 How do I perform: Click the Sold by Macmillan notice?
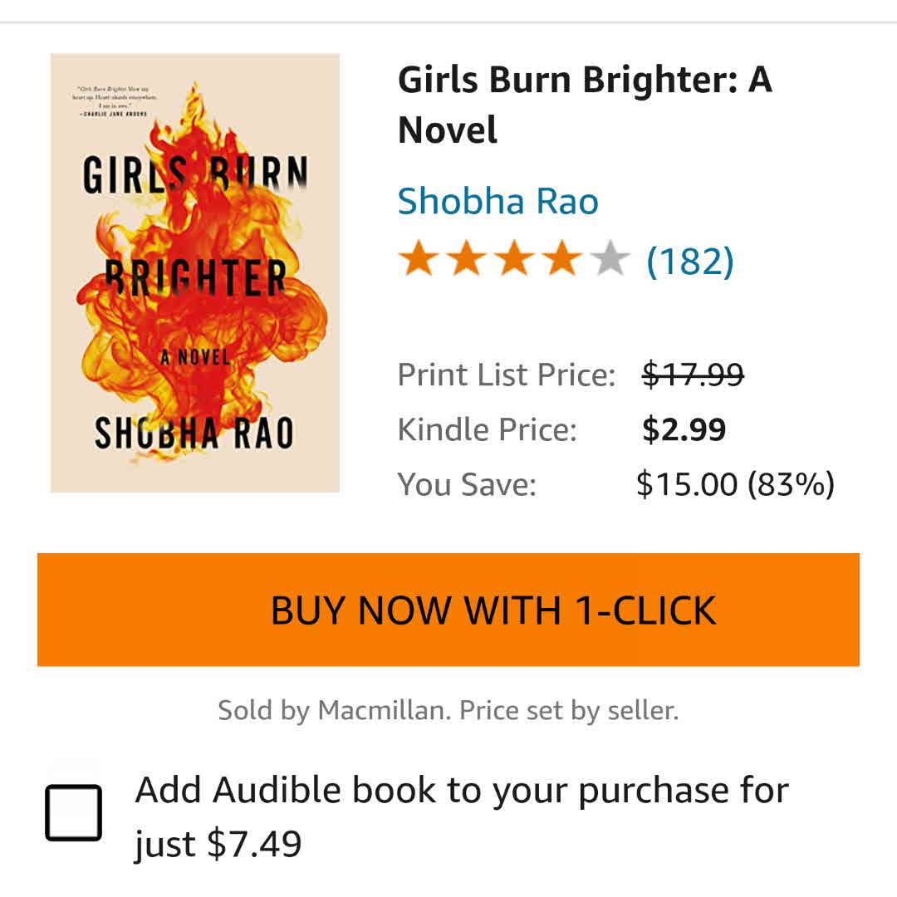click(x=448, y=711)
